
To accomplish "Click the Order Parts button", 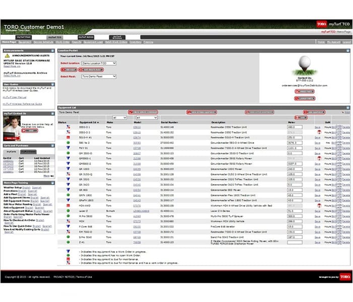I will [x=305, y=92].
